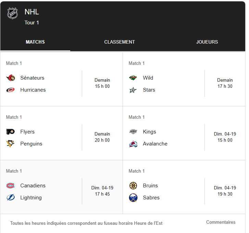Click the Lightning team logo
This screenshot has width=249, height=233.
pyautogui.click(x=11, y=198)
